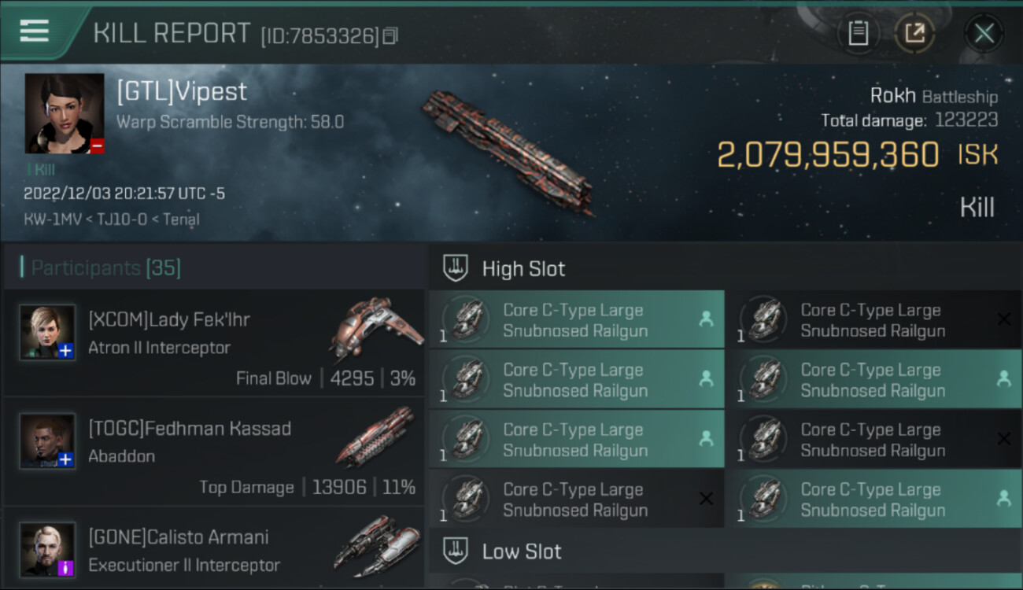Viewport: 1023px width, 590px height.
Task: Open the KW-1MV system location link
Action: pyautogui.click(x=44, y=219)
